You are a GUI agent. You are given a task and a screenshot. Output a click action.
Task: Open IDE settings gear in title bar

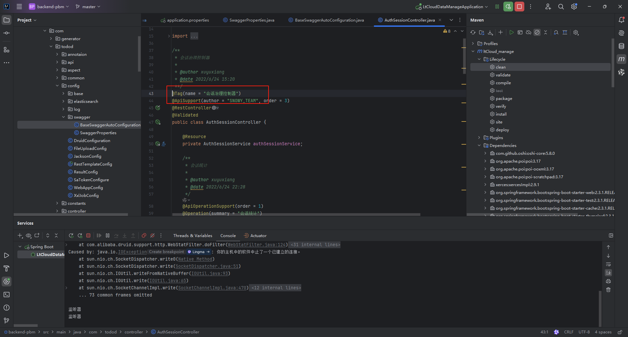[x=574, y=7]
